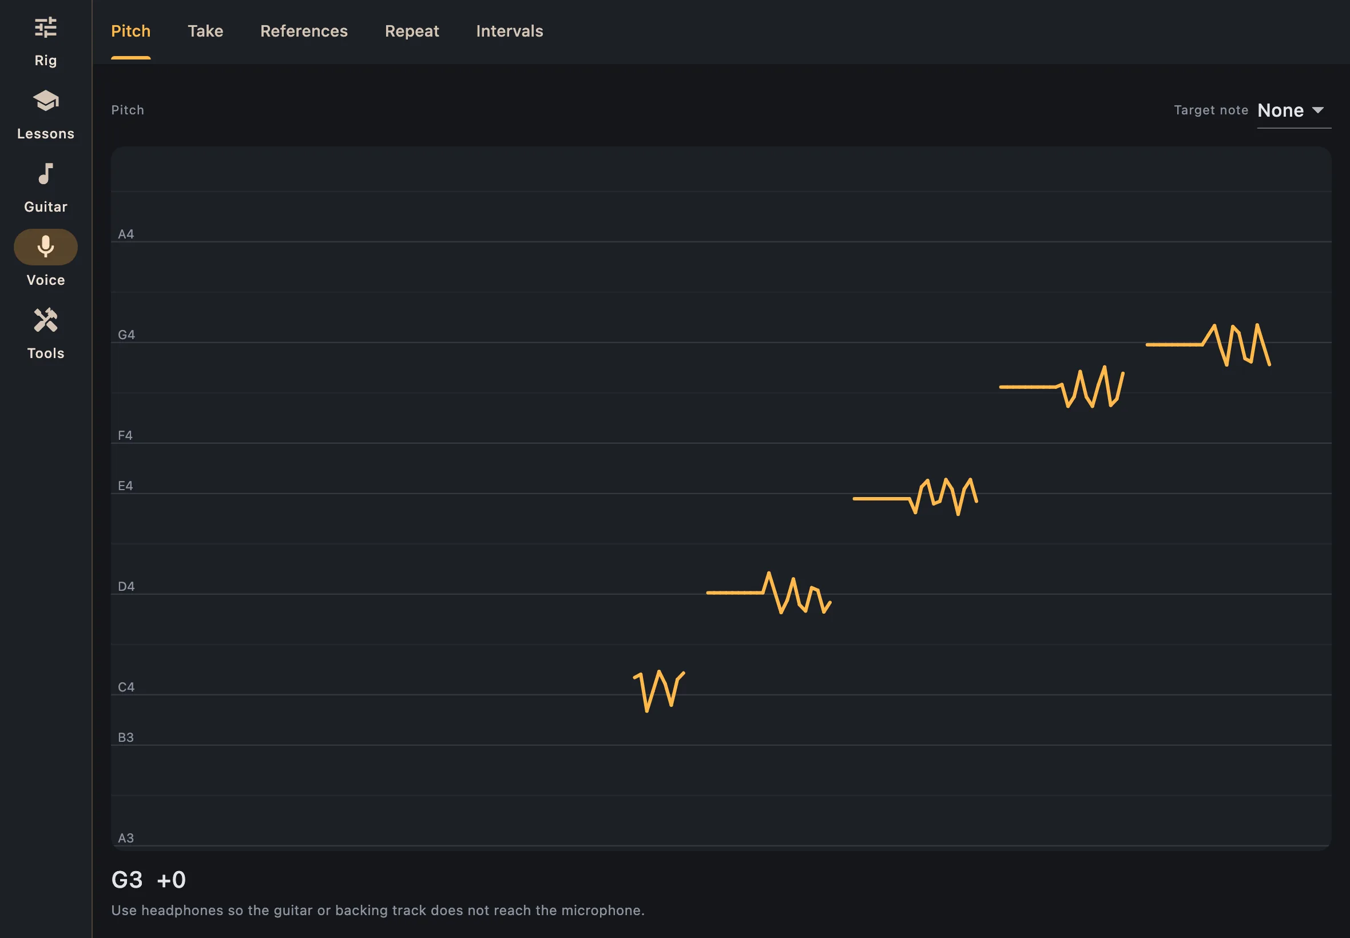The height and width of the screenshot is (938, 1350).
Task: Go to the Intervals tab
Action: pyautogui.click(x=509, y=31)
